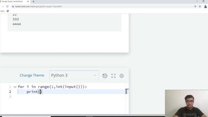The image size is (208, 117).
Task: Click line number 3 in gutter
Action: pos(10,97)
